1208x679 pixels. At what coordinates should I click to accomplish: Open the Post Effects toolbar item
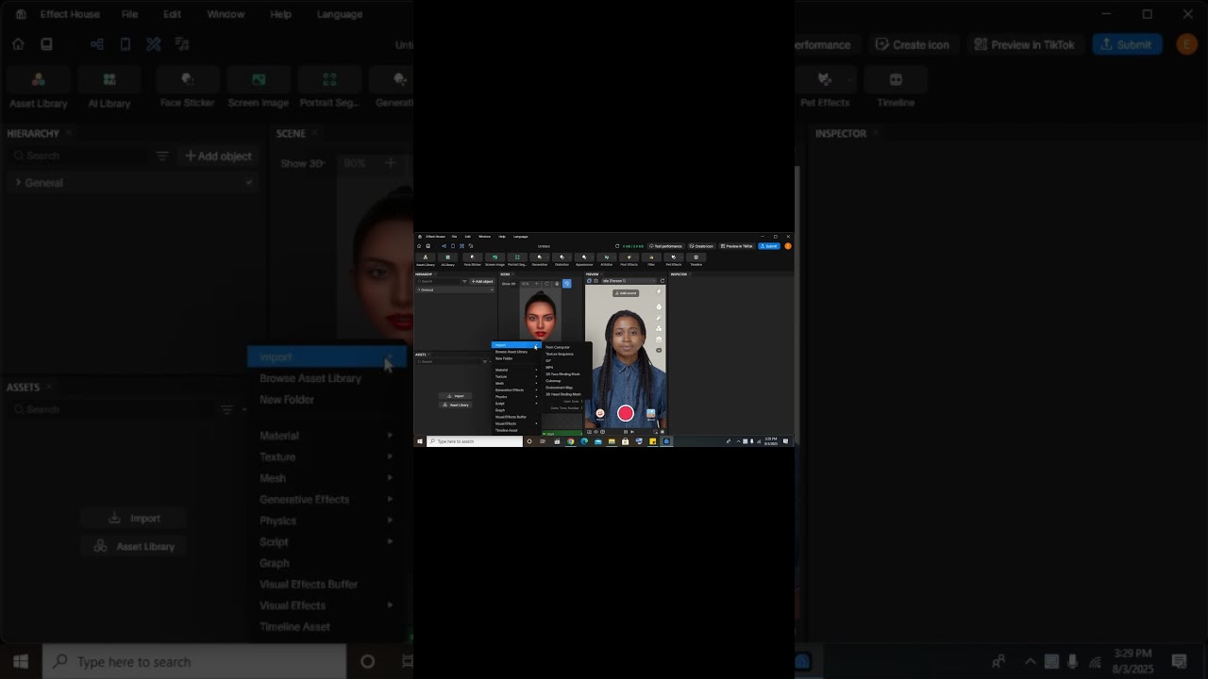coord(629,259)
